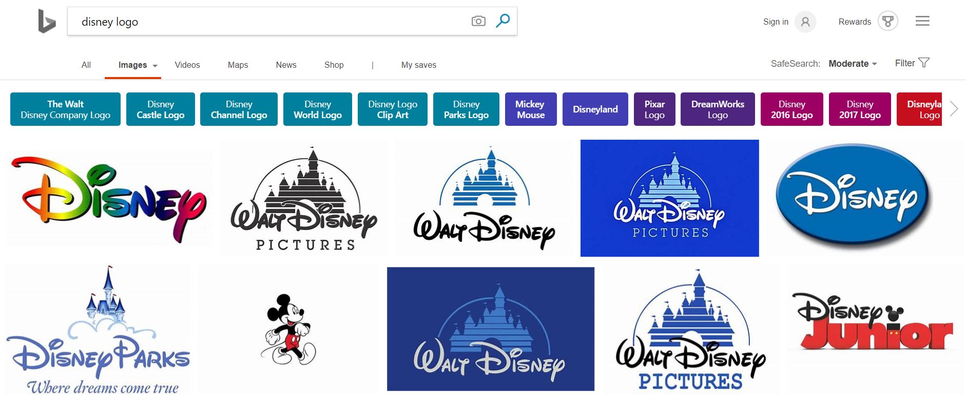Click the Bing logo icon

click(x=47, y=21)
